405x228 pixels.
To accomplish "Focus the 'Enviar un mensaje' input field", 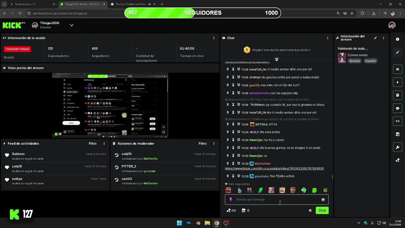I will [x=277, y=199].
